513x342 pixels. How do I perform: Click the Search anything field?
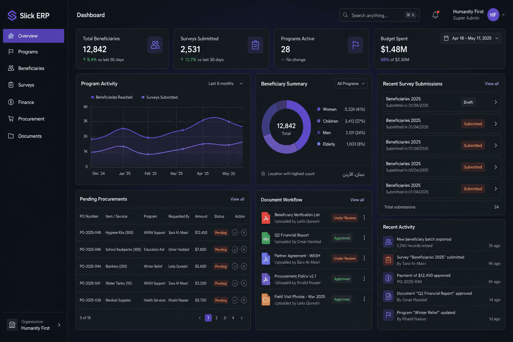click(x=379, y=15)
